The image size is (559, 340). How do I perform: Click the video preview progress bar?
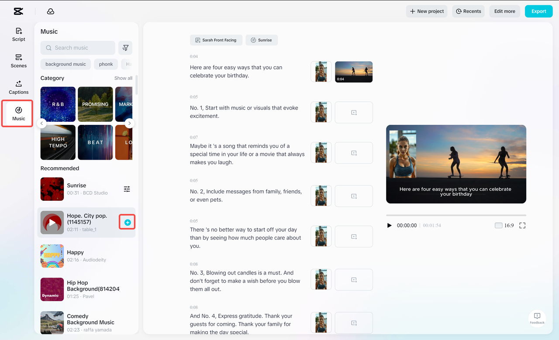click(456, 215)
